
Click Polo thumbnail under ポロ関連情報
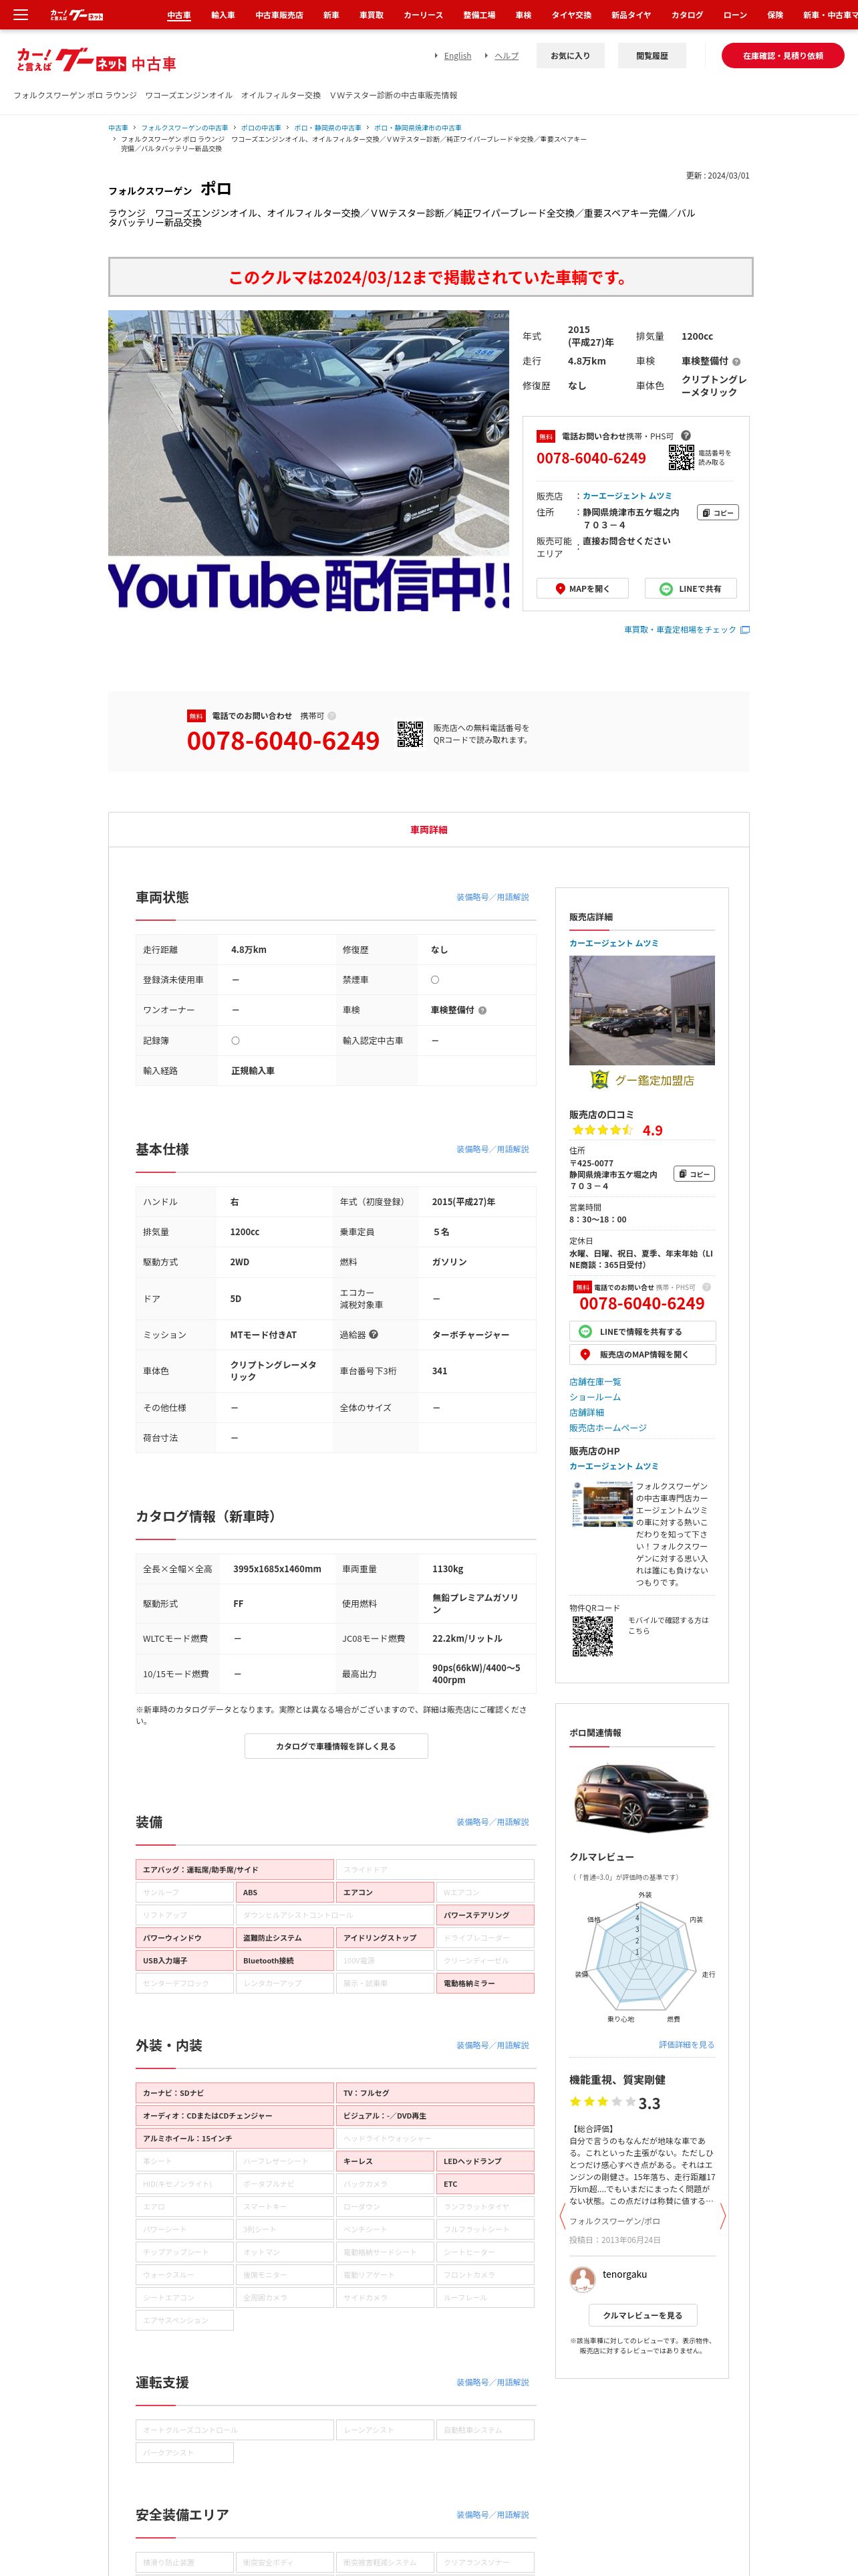point(641,1797)
